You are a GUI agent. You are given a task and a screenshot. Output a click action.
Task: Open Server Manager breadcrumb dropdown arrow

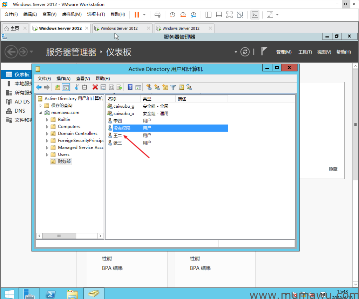(x=236, y=52)
